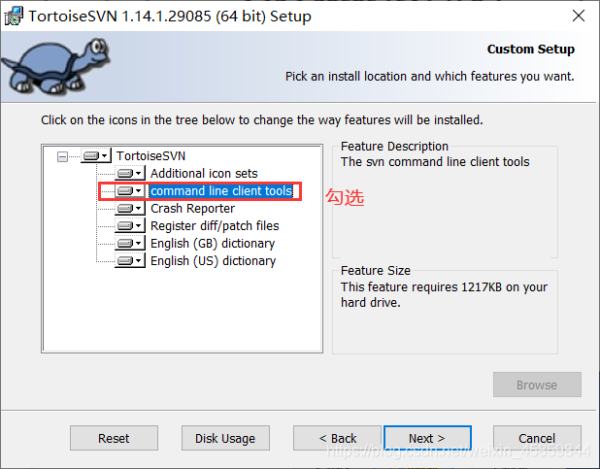Open install-state dropdown for TortoiseSVN root feature
This screenshot has height=469, width=600.
[96, 155]
